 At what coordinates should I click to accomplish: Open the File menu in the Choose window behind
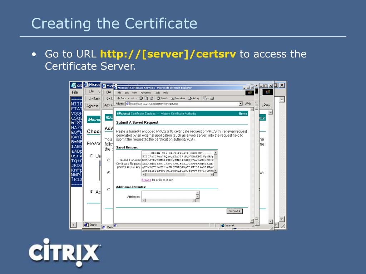coord(91,91)
